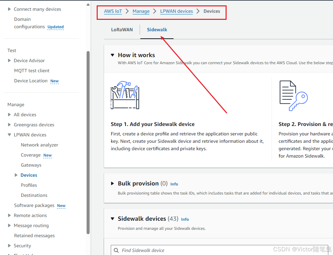Click the Step 1. Add your Sidewalk device heading
The height and width of the screenshot is (255, 333).
153,124
